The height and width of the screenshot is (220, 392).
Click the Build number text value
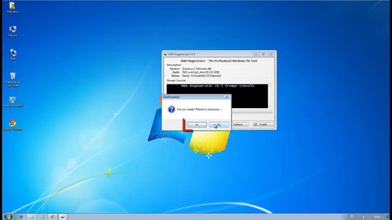[x=201, y=72]
